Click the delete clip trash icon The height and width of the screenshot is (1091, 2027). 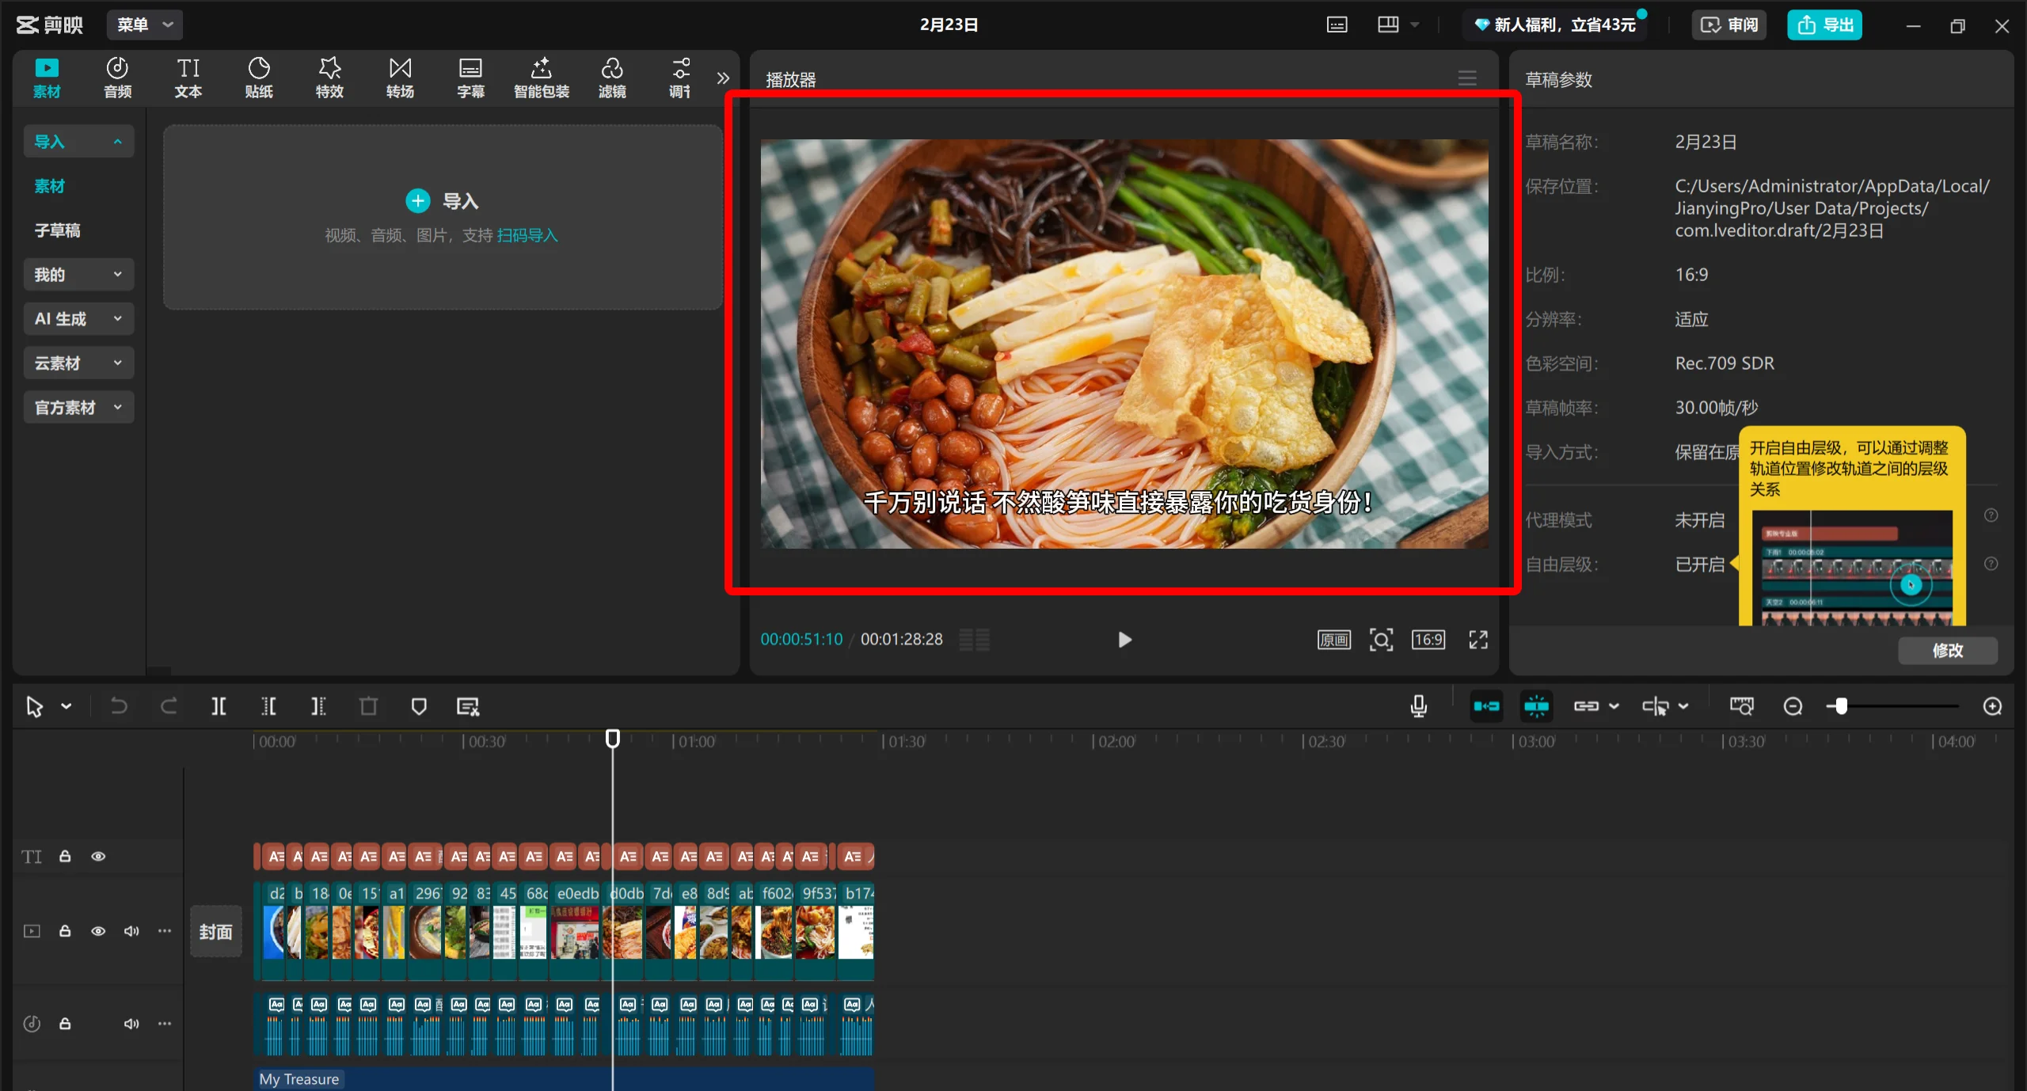pos(368,706)
